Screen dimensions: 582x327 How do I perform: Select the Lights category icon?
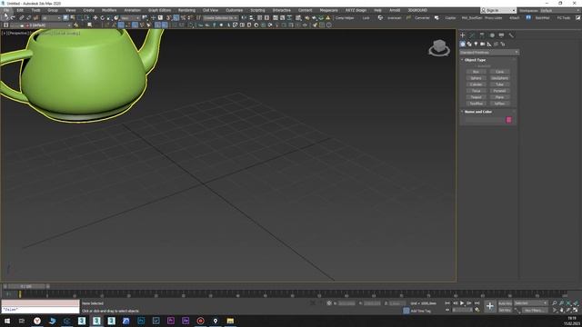476,45
